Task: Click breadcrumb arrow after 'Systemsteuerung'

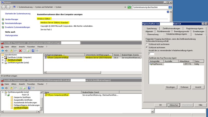Action: click(x=34, y=7)
